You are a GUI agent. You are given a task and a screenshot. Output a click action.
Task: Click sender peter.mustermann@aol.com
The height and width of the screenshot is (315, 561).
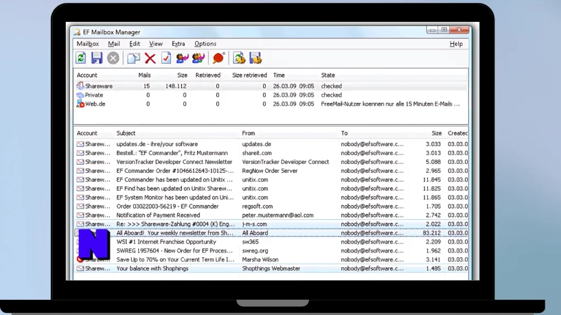click(278, 215)
